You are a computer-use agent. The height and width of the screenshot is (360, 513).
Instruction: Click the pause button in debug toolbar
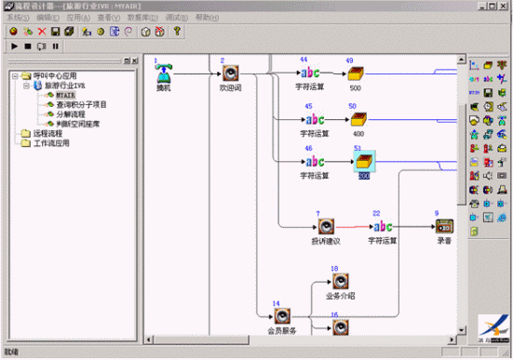[x=55, y=47]
